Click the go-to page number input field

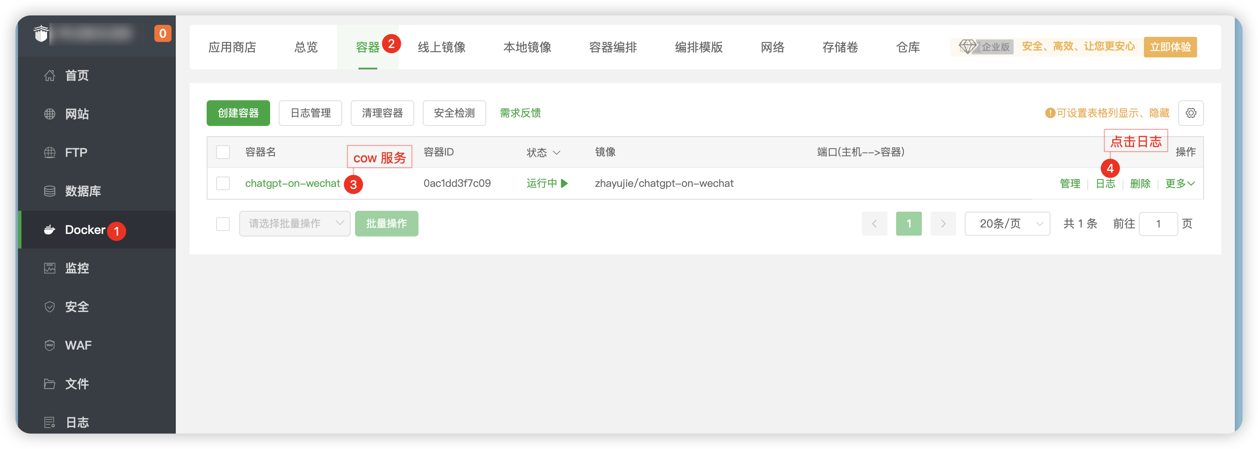(1158, 224)
